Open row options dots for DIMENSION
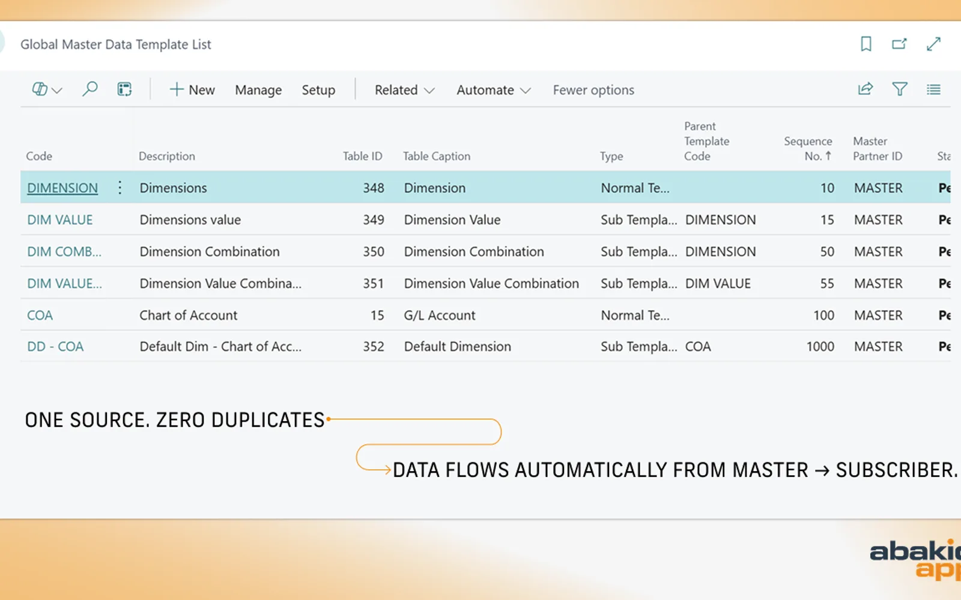The width and height of the screenshot is (961, 600). [x=120, y=188]
